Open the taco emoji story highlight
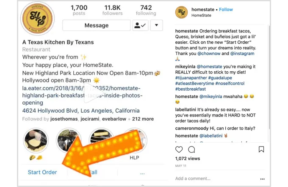This screenshot has height=187, width=288. coord(36,140)
